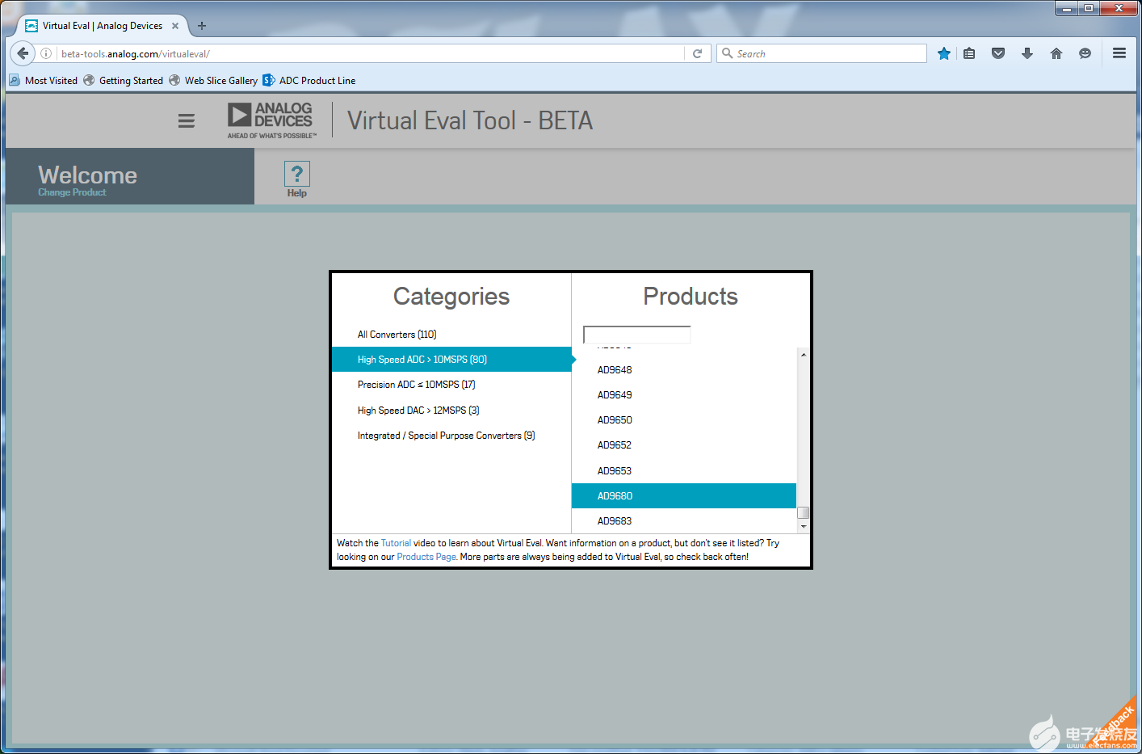Viewport: 1142px width, 754px height.
Task: Open the Firefox main menu icon
Action: click(x=1119, y=53)
